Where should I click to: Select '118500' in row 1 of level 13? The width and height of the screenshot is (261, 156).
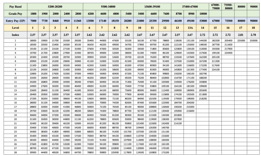click(177, 41)
